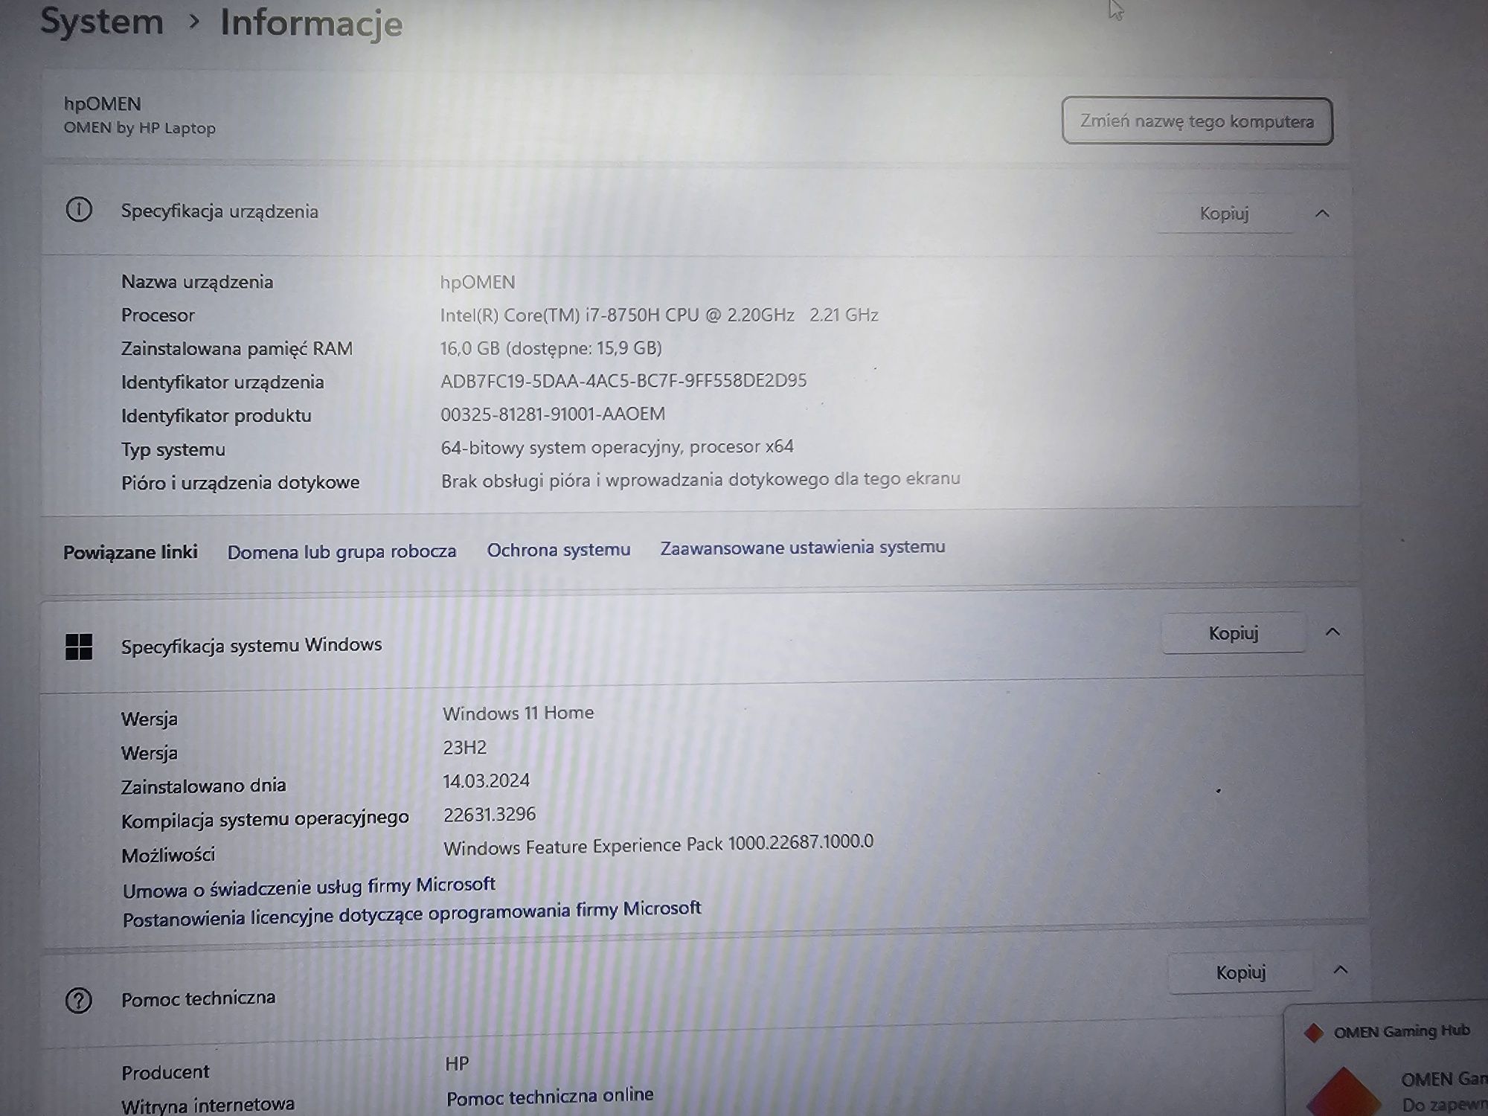Open the Ochrona systemu link

(559, 550)
